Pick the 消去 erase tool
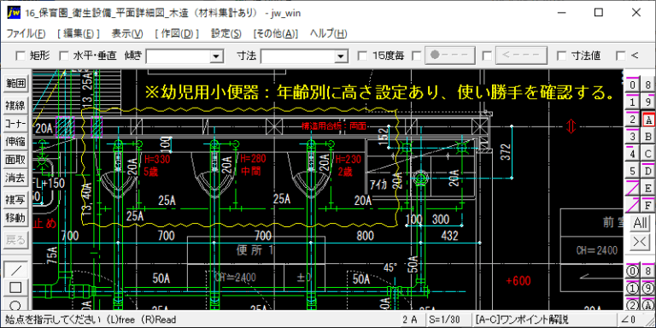Image resolution: width=656 pixels, height=328 pixels. pyautogui.click(x=15, y=178)
